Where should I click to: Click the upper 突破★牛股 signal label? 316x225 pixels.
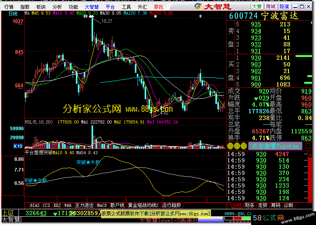click(x=88, y=162)
